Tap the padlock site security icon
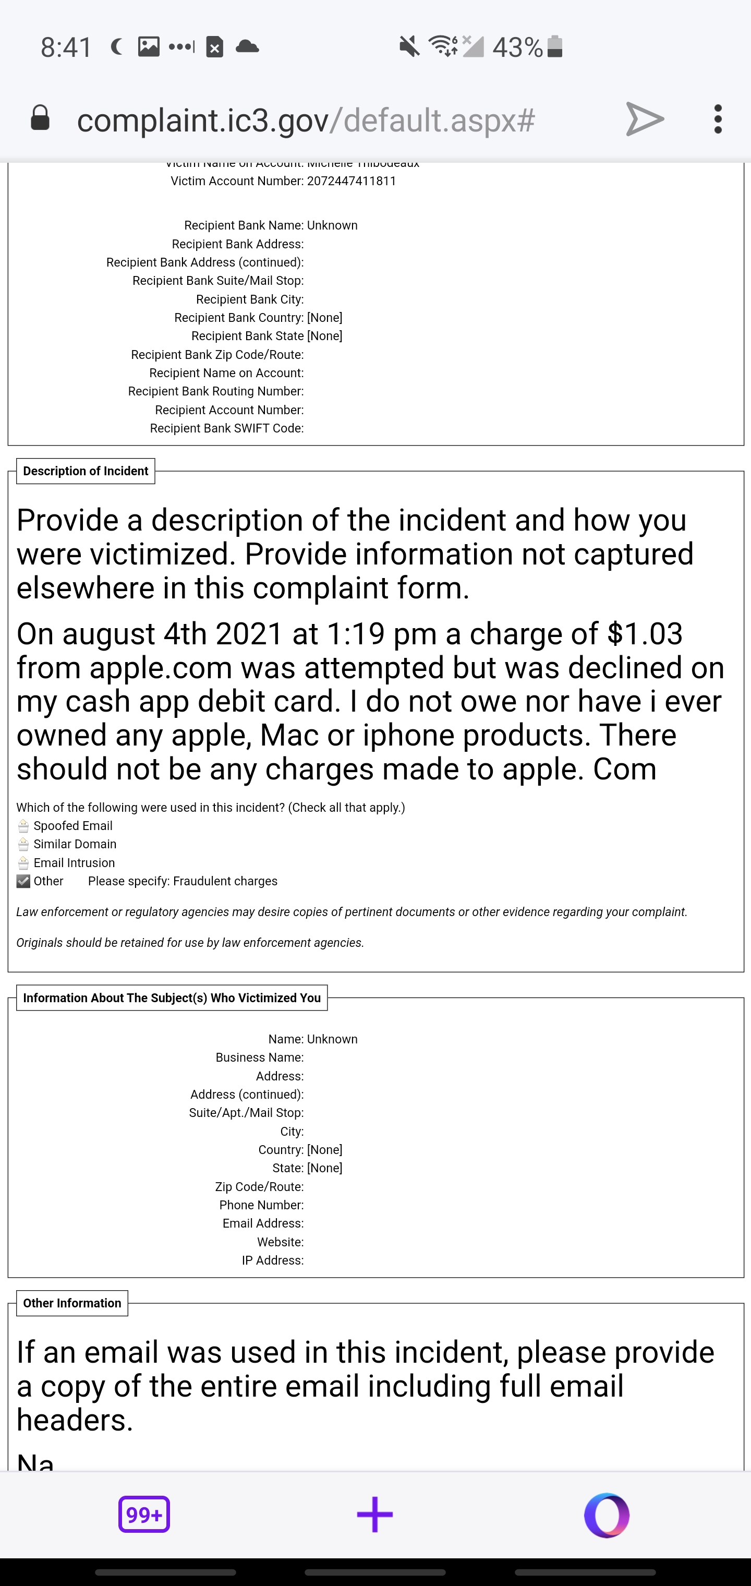 [40, 118]
